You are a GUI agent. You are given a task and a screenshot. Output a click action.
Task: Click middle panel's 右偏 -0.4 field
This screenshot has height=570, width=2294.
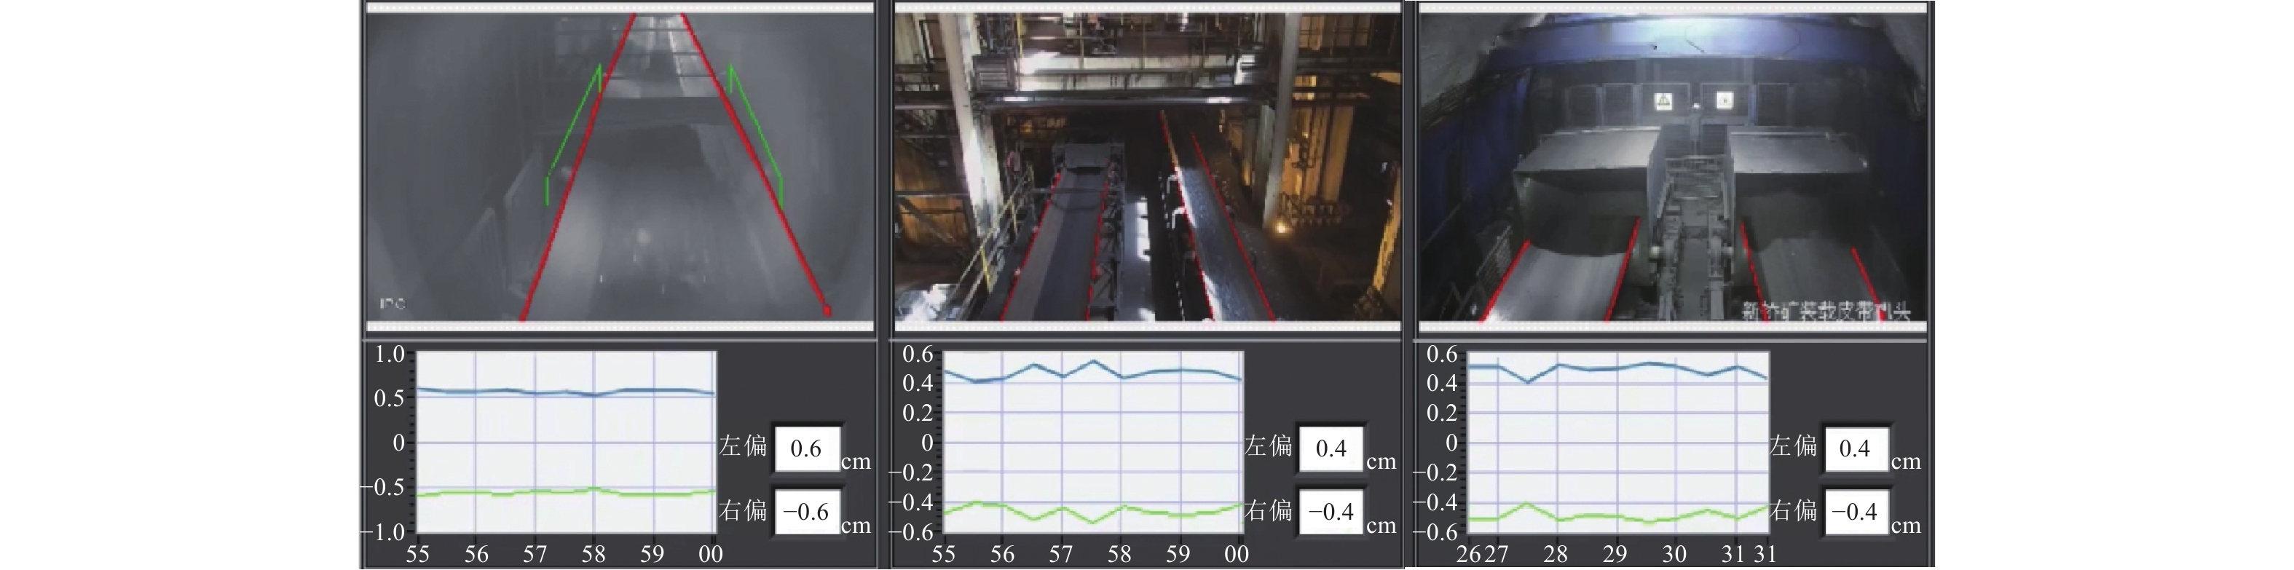point(1331,511)
